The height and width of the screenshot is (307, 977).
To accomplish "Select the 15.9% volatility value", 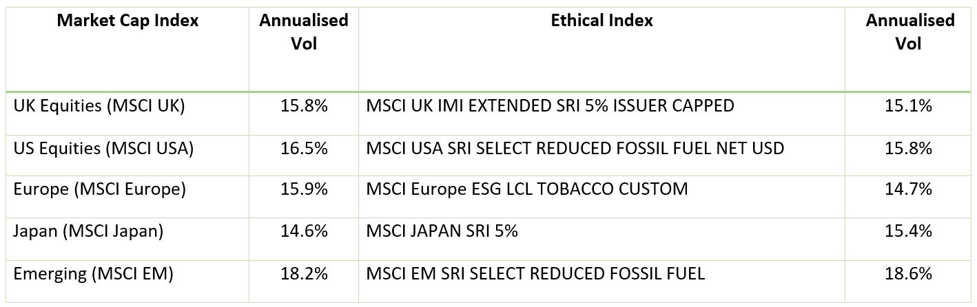I will pyautogui.click(x=304, y=189).
